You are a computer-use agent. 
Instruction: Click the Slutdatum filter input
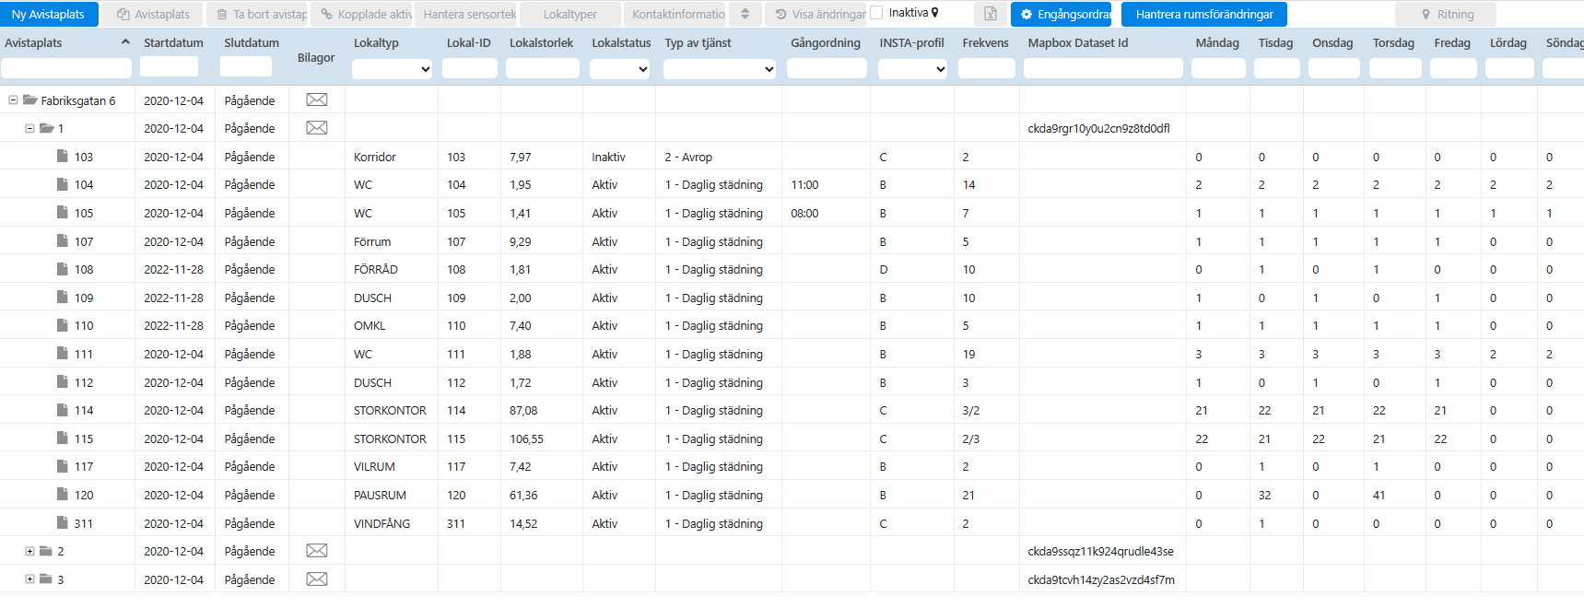pos(246,67)
